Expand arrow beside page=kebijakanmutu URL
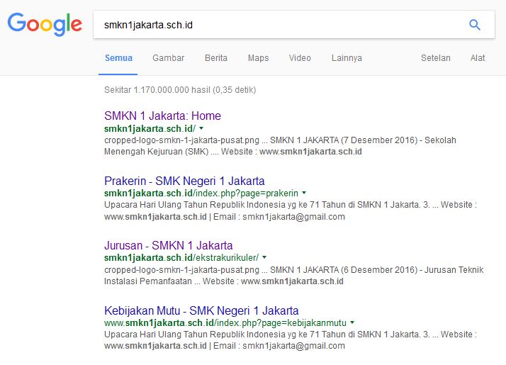The height and width of the screenshot is (365, 506). click(352, 322)
